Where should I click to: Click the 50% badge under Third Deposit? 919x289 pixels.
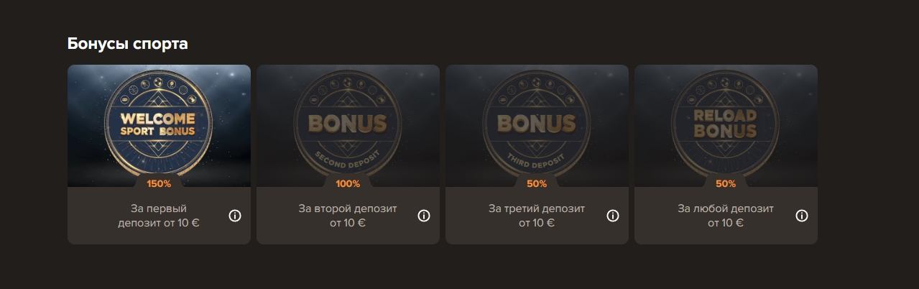(537, 184)
